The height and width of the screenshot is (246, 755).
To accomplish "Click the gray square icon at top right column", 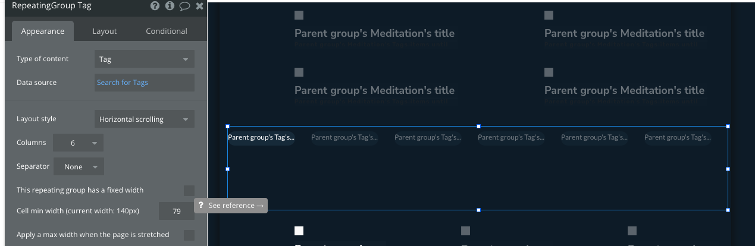I will [549, 15].
